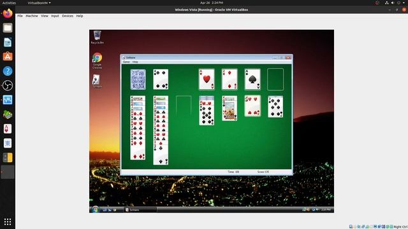Open LibreOffice Writer from the dock
The width and height of the screenshot is (408, 229).
click(8, 43)
